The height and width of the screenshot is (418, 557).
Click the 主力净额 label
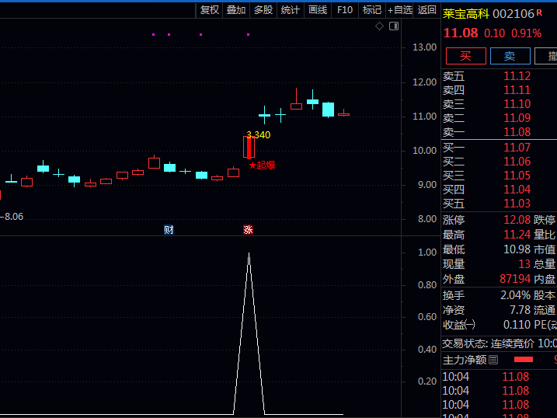(x=465, y=360)
